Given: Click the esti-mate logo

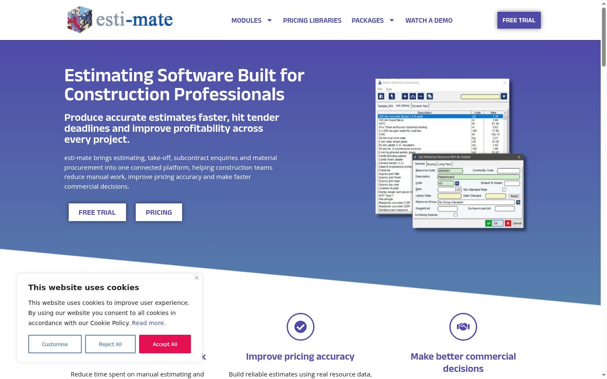Looking at the screenshot, I should (x=120, y=20).
